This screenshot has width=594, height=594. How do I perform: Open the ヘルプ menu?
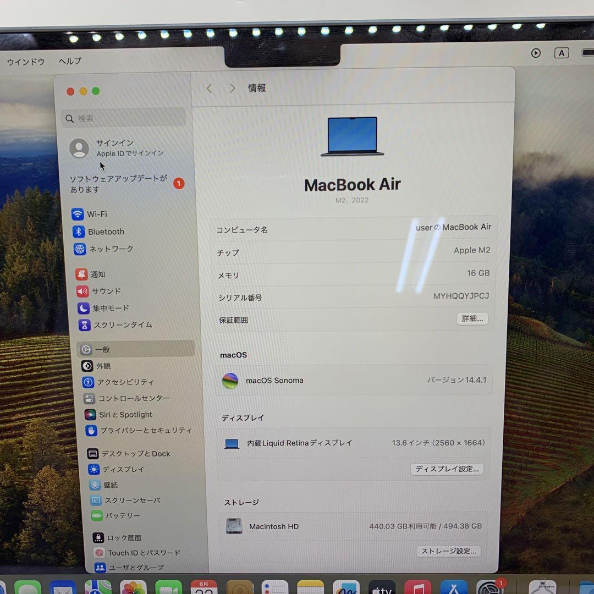tap(70, 61)
